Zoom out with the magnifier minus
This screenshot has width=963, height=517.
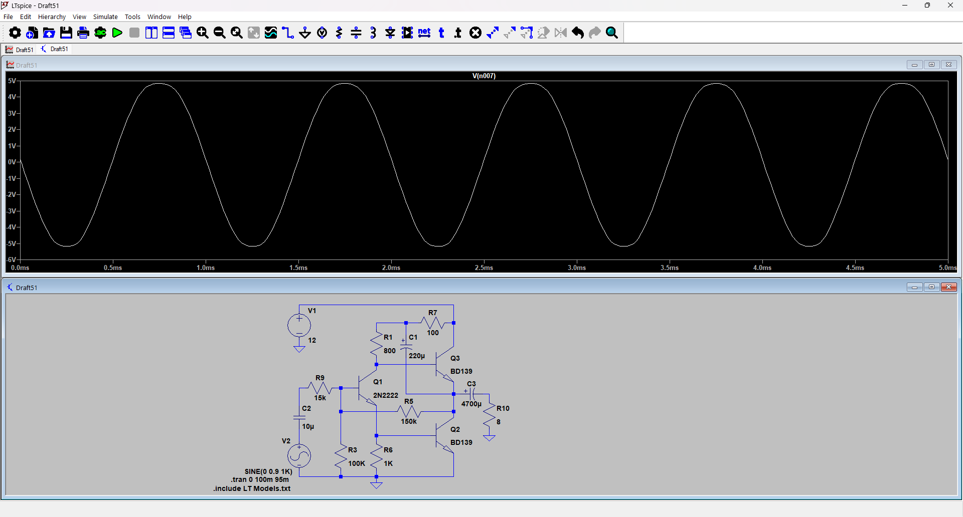coord(220,33)
